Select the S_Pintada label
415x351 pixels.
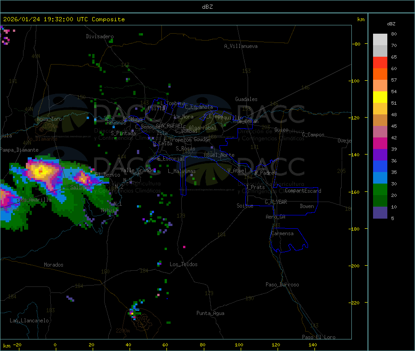pos(123,133)
